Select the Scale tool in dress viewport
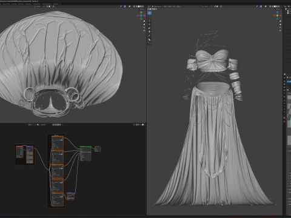 [x=149, y=28]
